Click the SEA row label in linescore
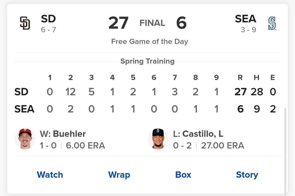 pos(24,109)
